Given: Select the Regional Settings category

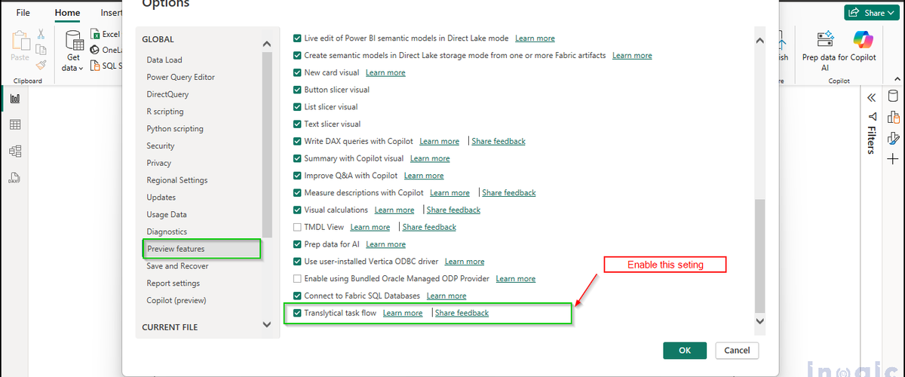Looking at the screenshot, I should click(177, 180).
